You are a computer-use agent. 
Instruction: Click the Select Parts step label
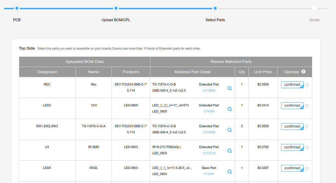pos(215,20)
